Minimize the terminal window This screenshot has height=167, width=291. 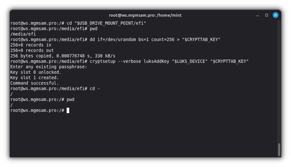tap(258, 15)
